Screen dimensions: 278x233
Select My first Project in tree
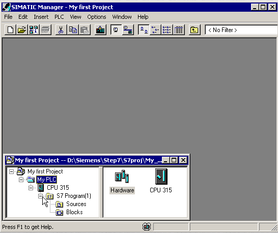tap(45, 171)
